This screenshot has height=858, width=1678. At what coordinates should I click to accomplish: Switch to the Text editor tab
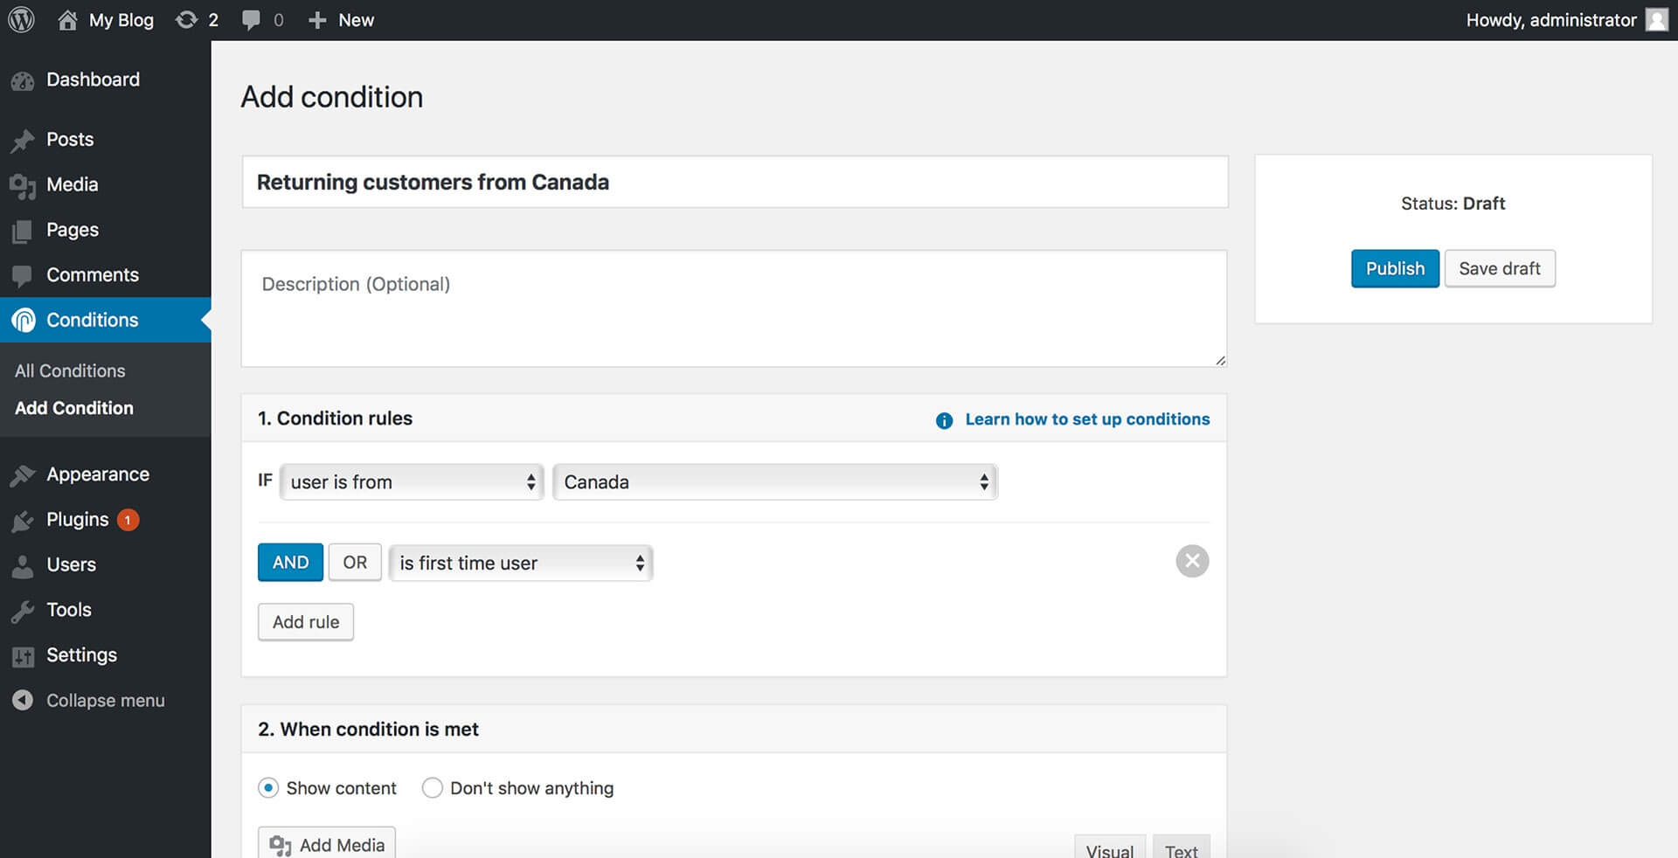tap(1182, 848)
